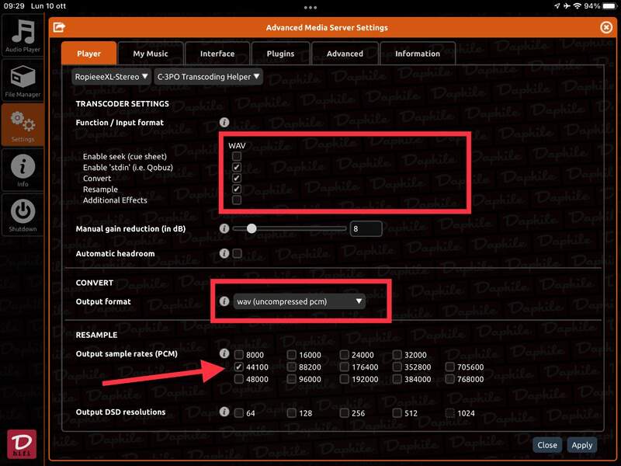
Task: Click the Info sidebar icon
Action: click(23, 169)
